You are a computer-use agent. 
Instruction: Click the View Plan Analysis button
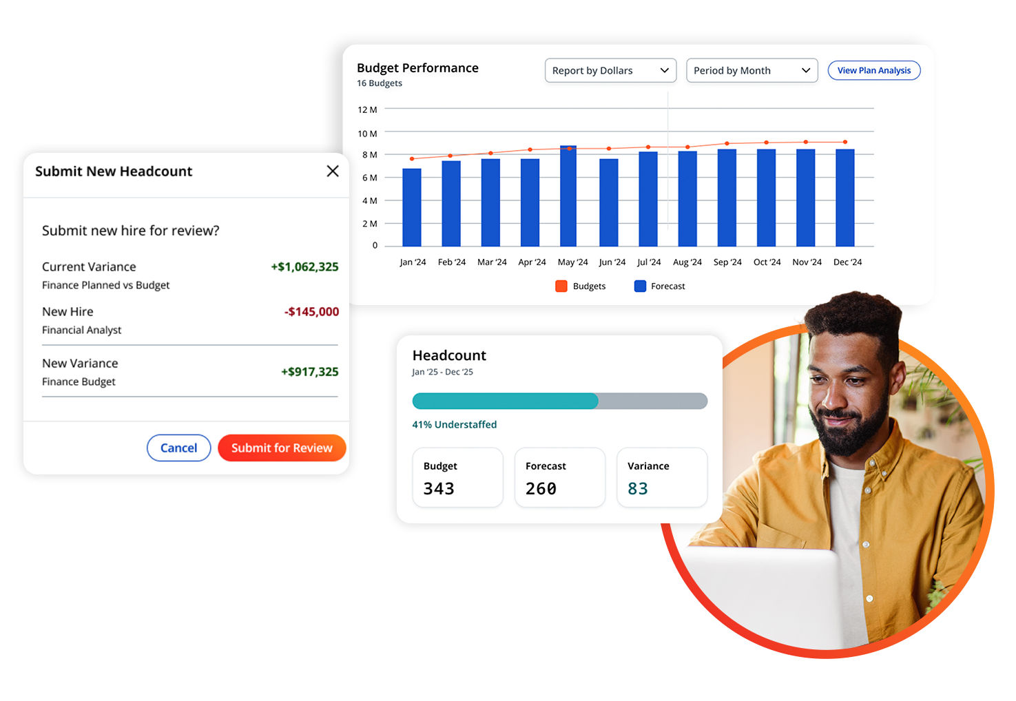874,70
